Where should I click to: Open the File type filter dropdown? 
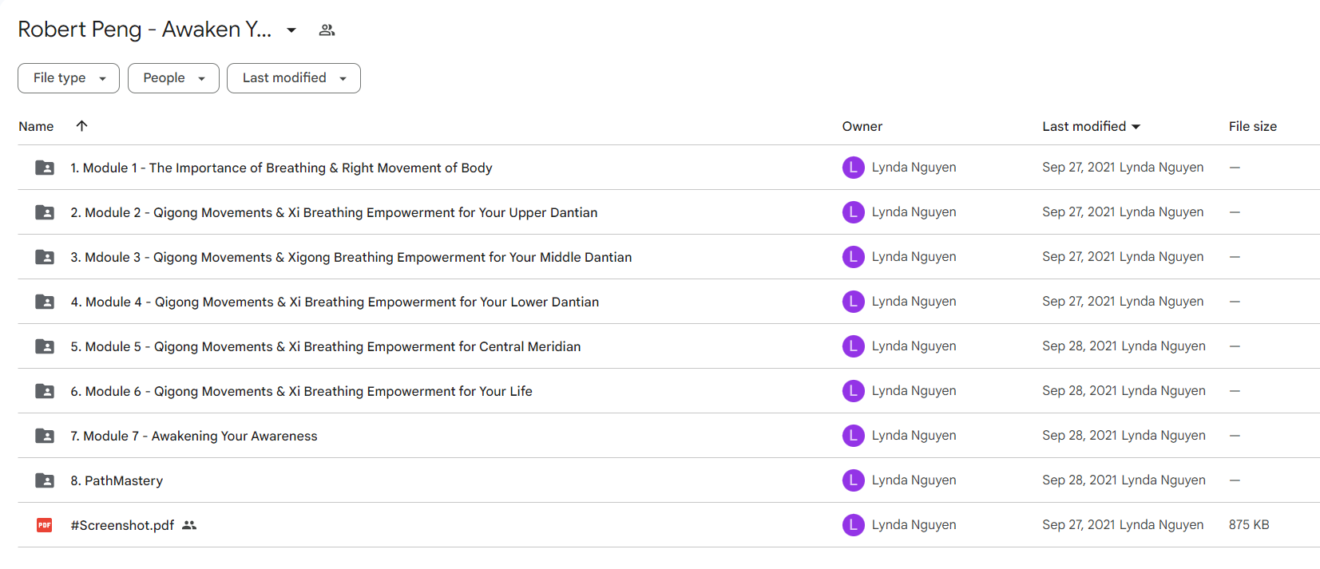(x=69, y=78)
